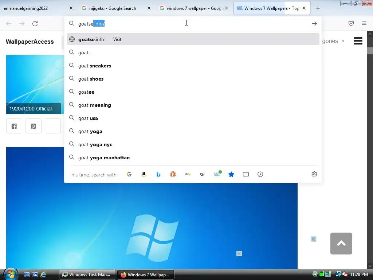Search this time with Bing
The height and width of the screenshot is (280, 373).
158,174
